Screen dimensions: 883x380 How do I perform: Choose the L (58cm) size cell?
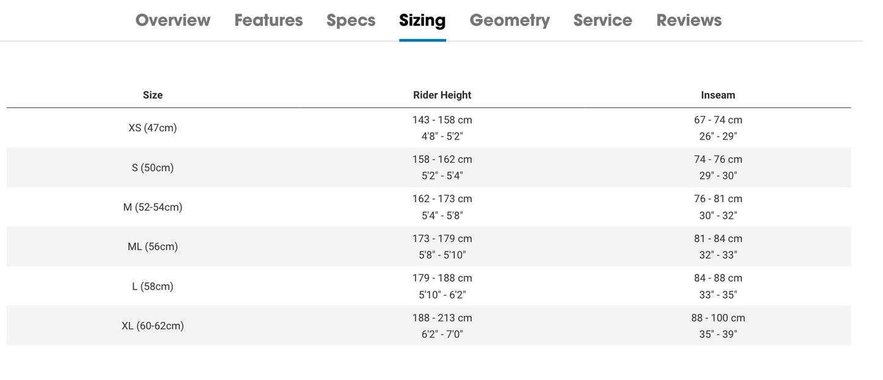point(153,286)
